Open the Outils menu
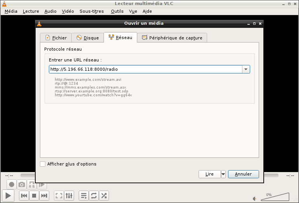299x203 pixels. [117, 11]
